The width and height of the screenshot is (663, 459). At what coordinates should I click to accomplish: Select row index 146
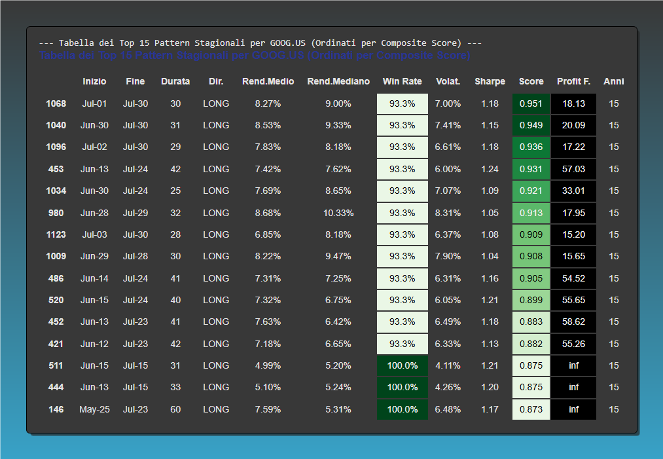(x=56, y=409)
